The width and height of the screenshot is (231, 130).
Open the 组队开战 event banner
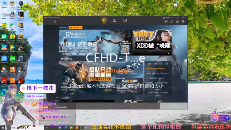coord(87,78)
